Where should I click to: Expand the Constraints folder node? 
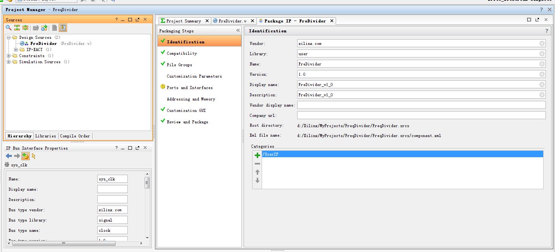tap(8, 56)
